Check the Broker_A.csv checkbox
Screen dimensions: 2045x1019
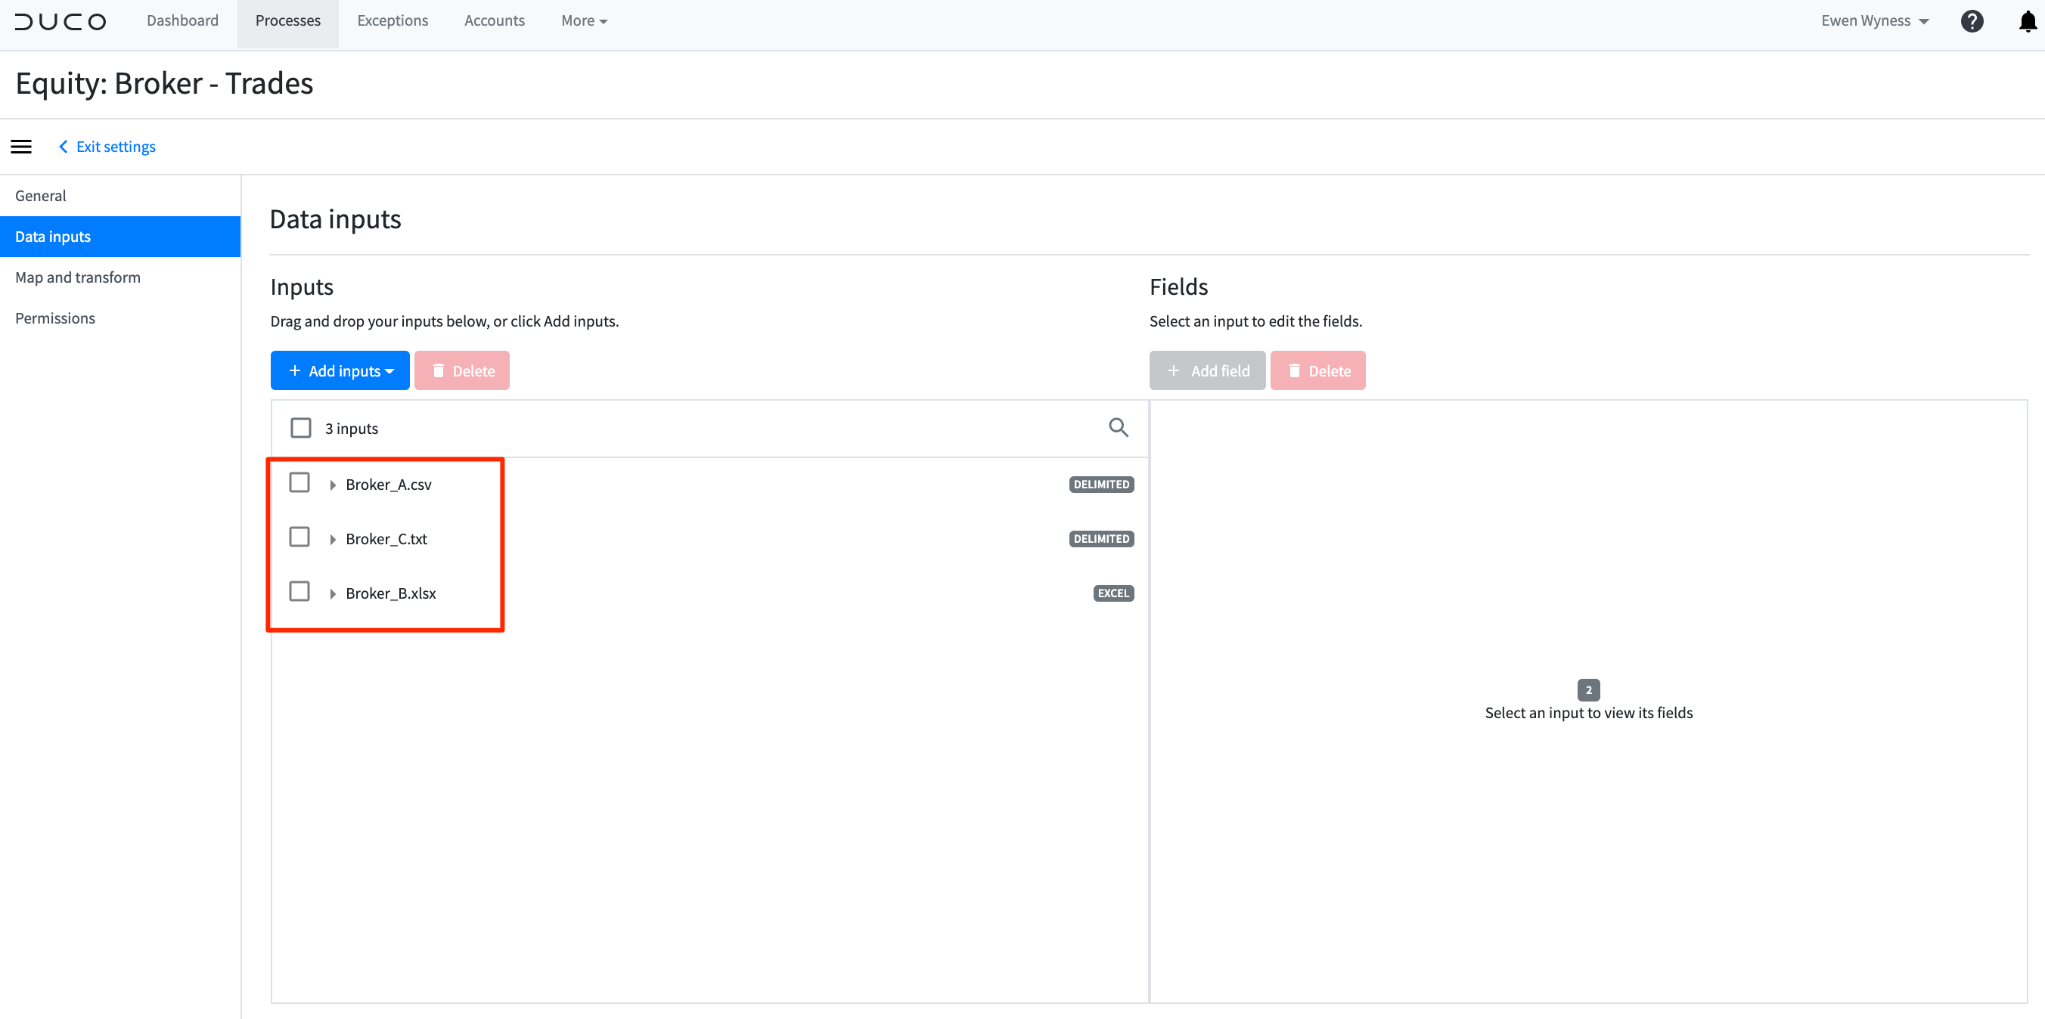point(299,482)
